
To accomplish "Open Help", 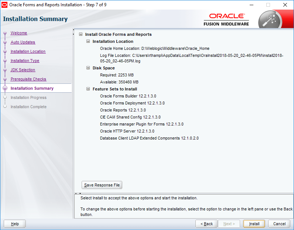I will pos(15,224).
